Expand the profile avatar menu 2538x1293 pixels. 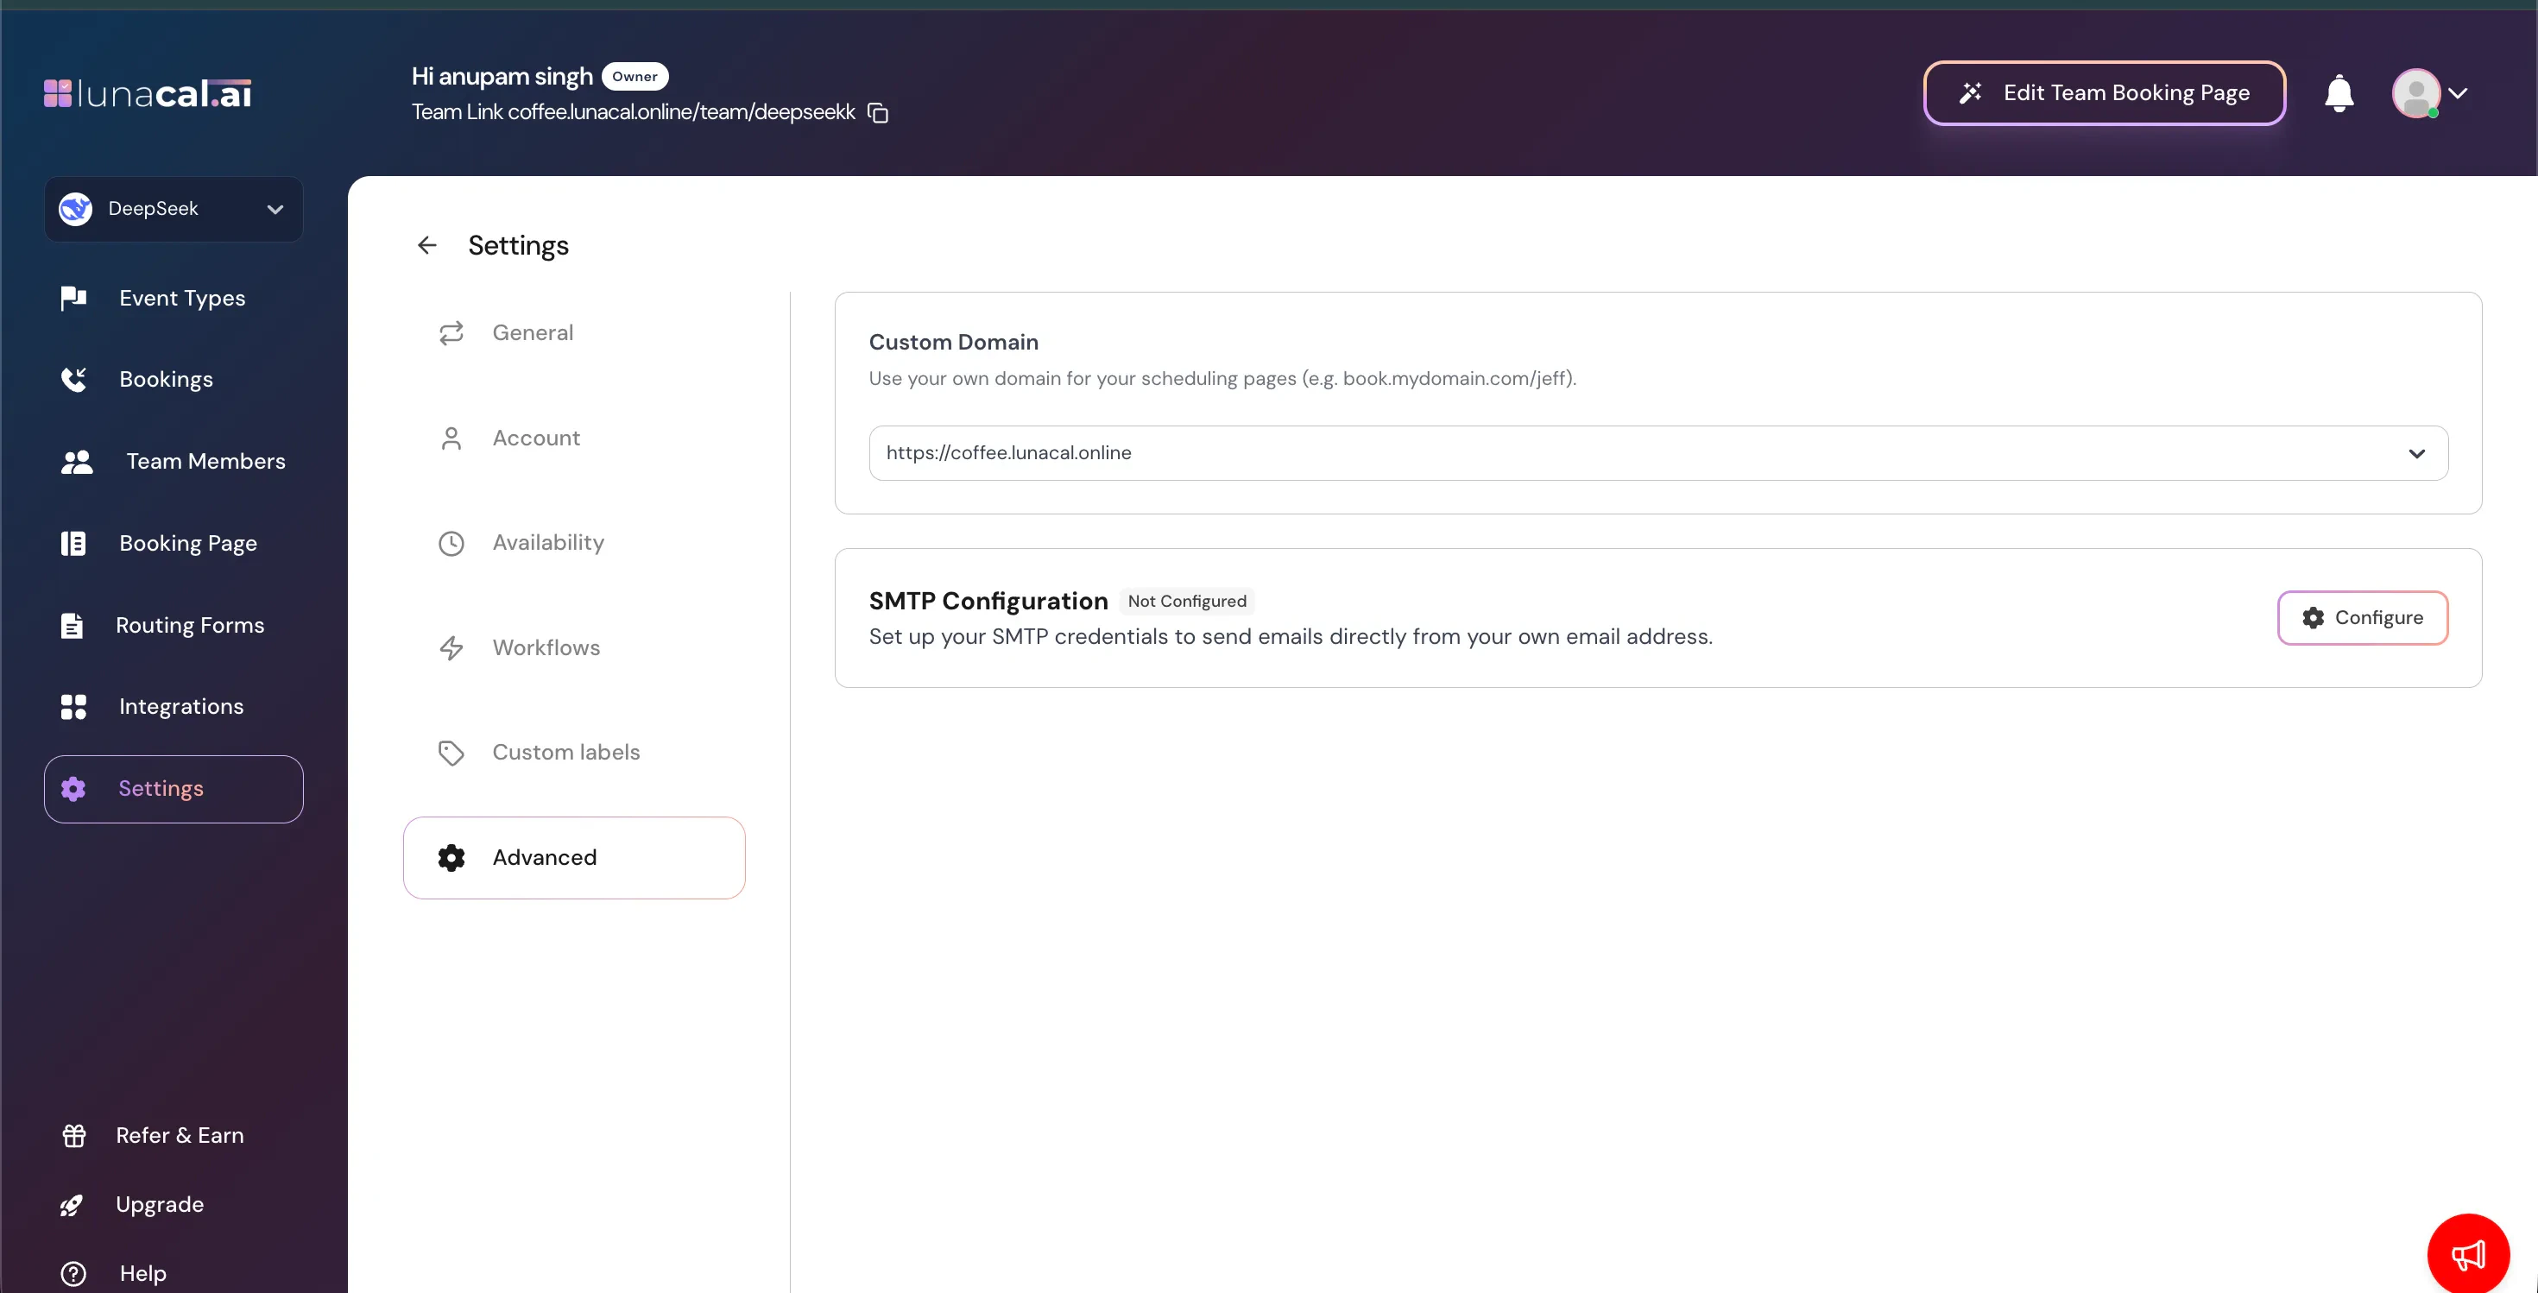tap(2431, 93)
